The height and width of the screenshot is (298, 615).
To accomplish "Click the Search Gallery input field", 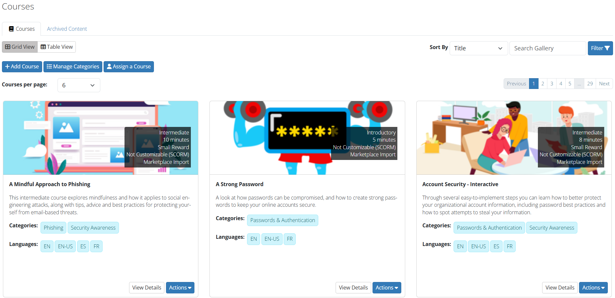I will (x=548, y=48).
